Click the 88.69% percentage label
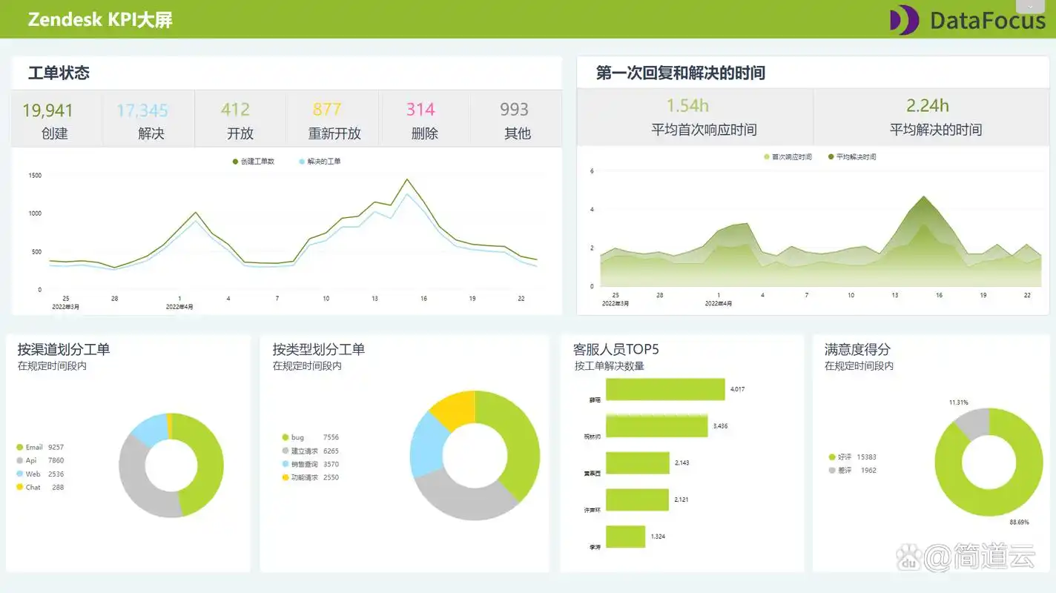This screenshot has height=593, width=1056. coord(1019,522)
